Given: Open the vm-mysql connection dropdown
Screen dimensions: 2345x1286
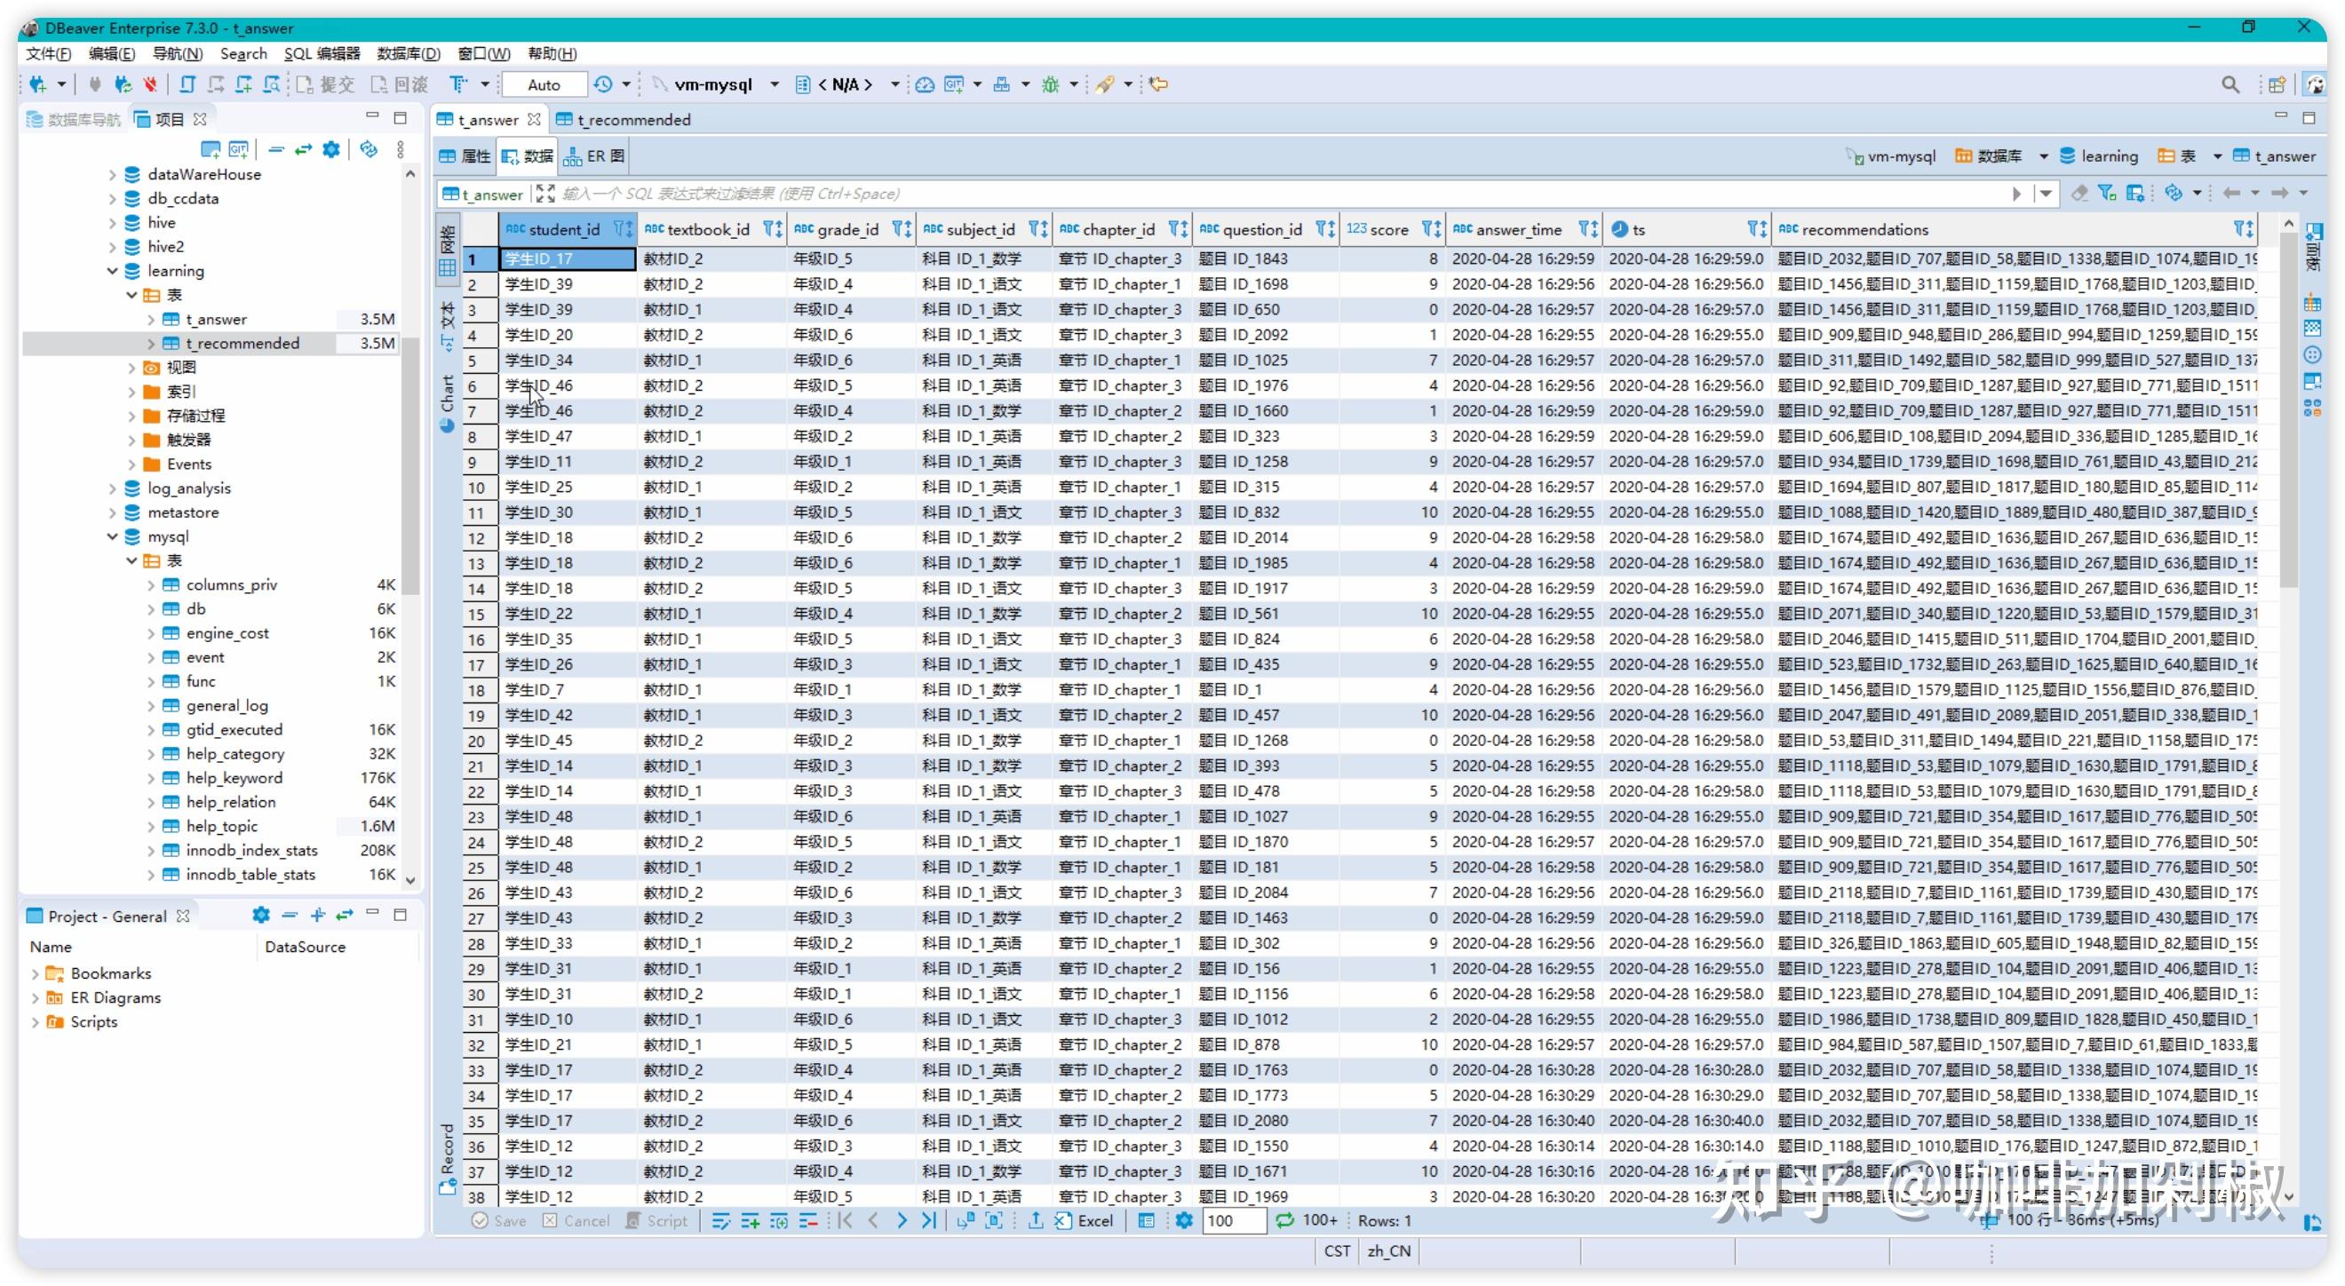Looking at the screenshot, I should tap(774, 84).
